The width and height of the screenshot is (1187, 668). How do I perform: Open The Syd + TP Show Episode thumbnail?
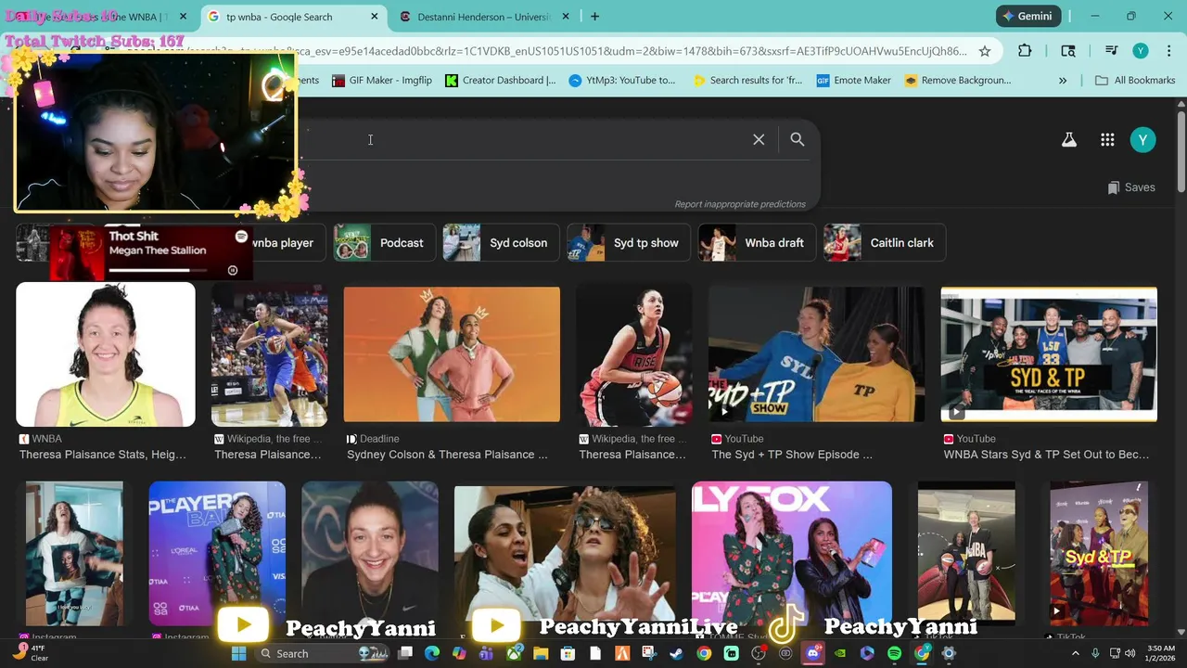click(816, 354)
